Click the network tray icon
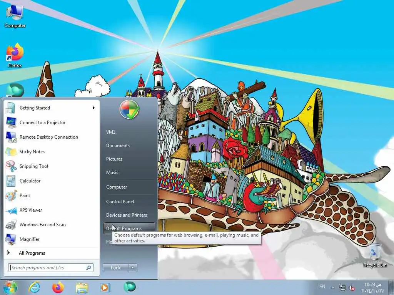Image resolution: width=394 pixels, height=295 pixels. coord(342,288)
